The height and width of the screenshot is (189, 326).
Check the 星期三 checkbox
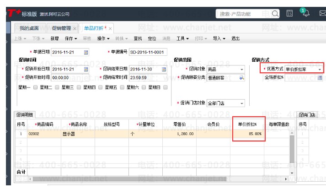coord(79,87)
